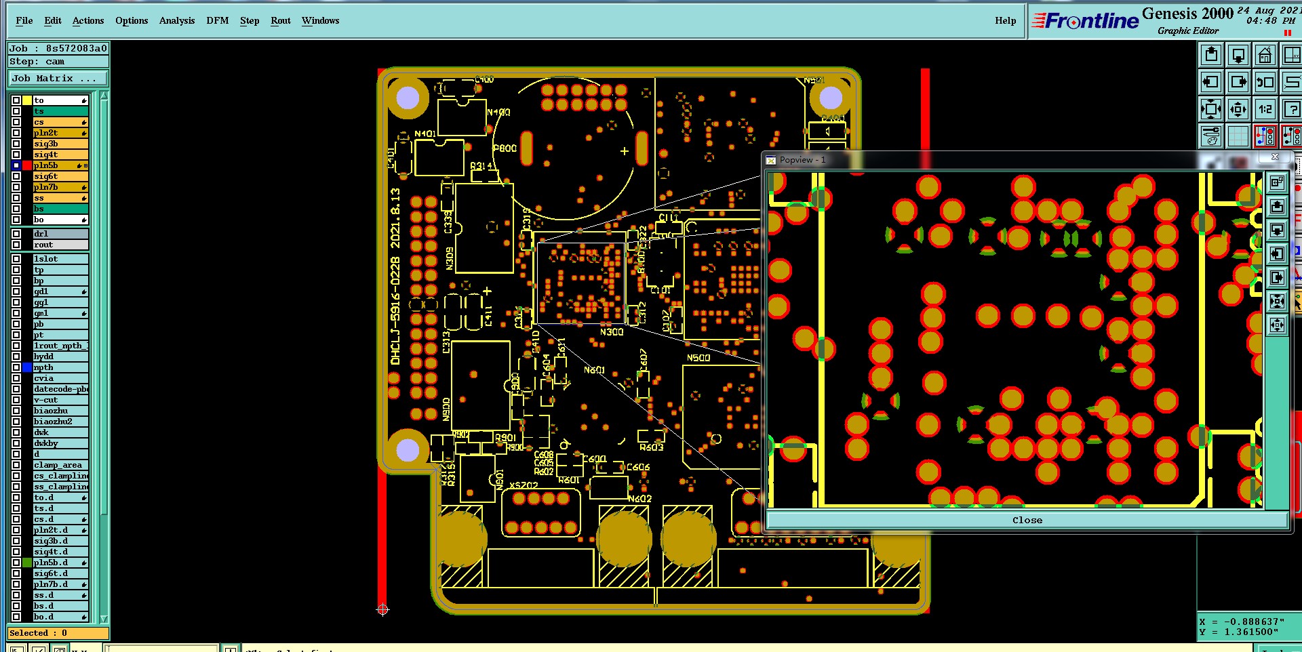Select the biaozhu layer row

pos(60,411)
